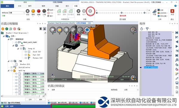Viewport: 179px width, 108px height.
Task: Switch to the 测量 ribbon tab
Action: click(x=57, y=6)
